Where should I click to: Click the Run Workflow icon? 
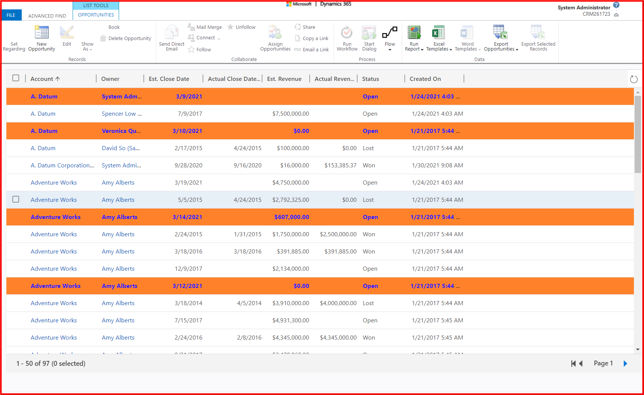(347, 33)
